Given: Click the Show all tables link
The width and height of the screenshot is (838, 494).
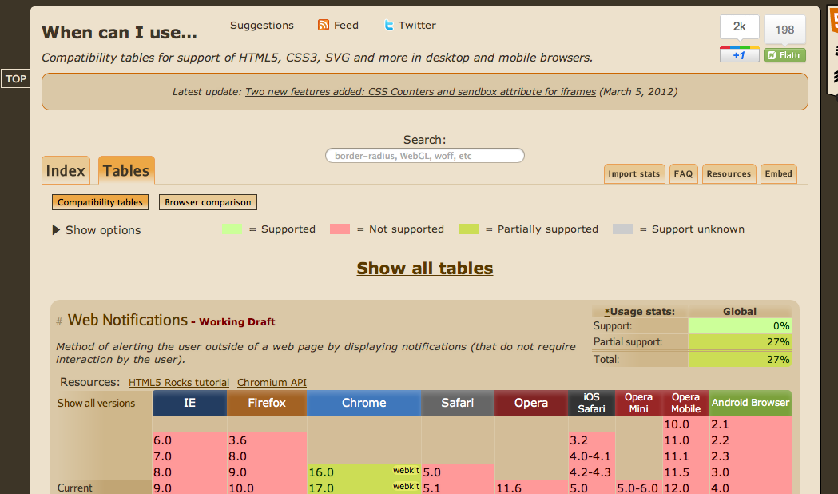Looking at the screenshot, I should click(425, 268).
